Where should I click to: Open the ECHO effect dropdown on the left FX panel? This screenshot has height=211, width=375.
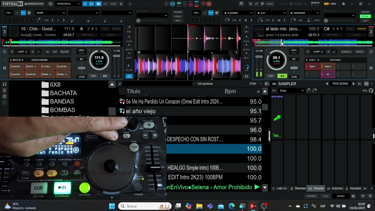50,13
